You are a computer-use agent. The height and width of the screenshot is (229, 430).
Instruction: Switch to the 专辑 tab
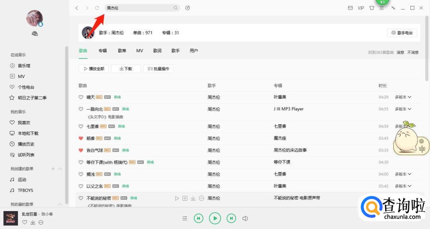(103, 51)
